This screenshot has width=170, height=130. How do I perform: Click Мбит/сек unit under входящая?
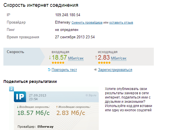coord(76,58)
